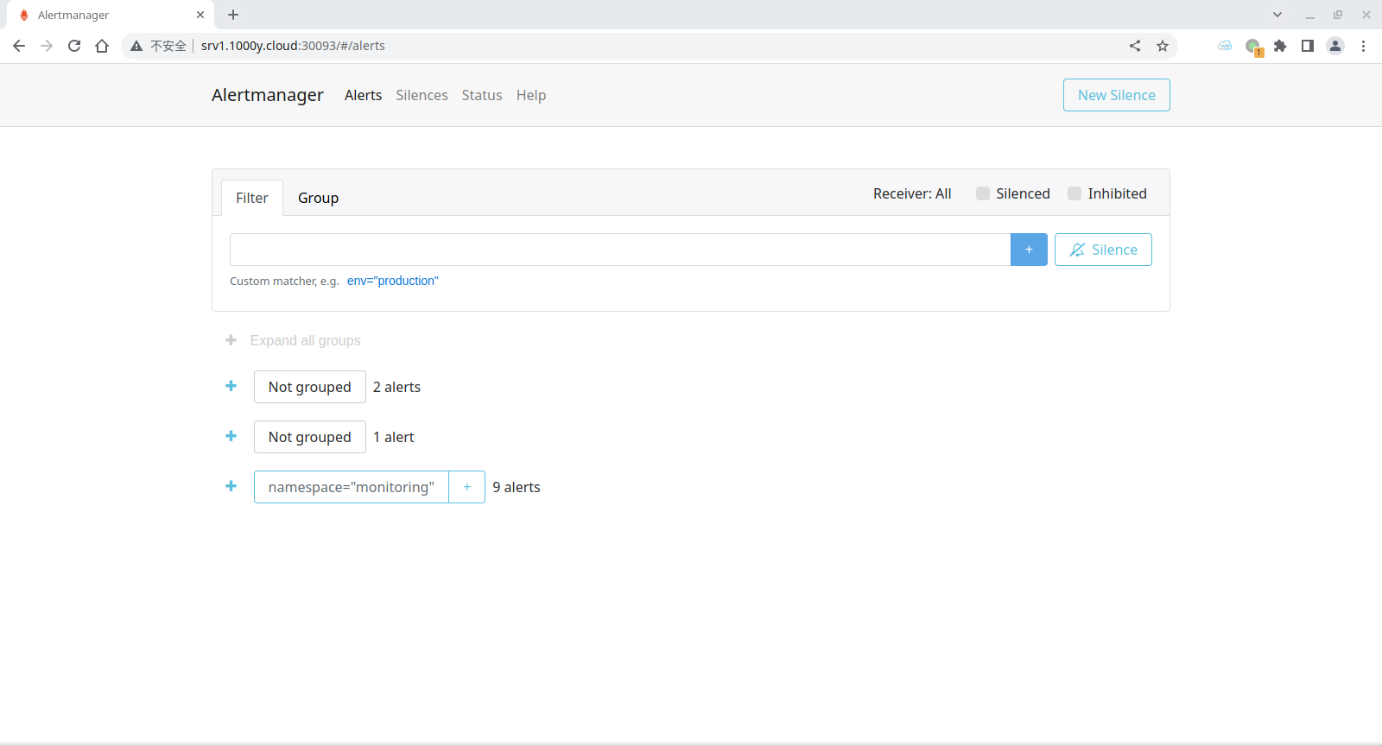
Task: Open the Status page
Action: click(x=482, y=95)
